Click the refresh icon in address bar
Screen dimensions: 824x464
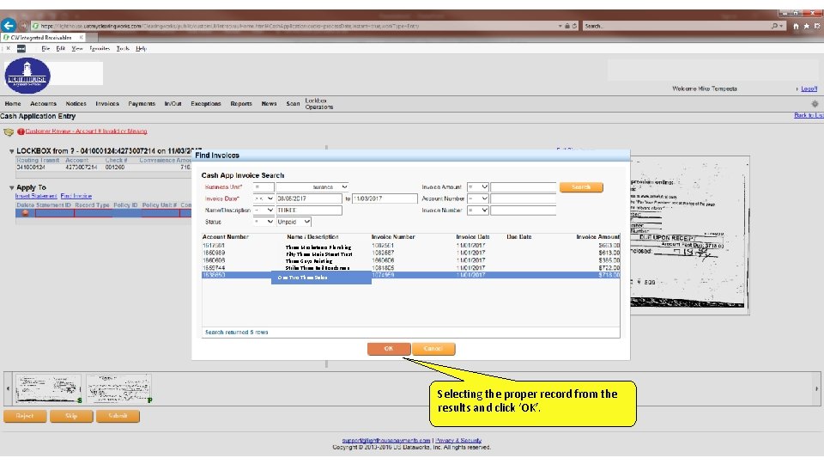click(574, 26)
